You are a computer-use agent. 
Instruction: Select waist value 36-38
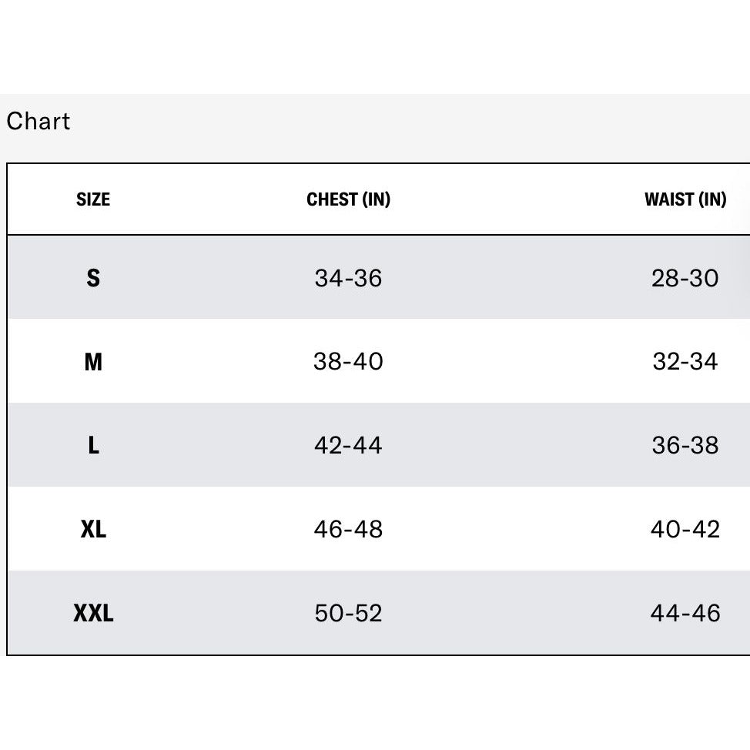(x=685, y=445)
